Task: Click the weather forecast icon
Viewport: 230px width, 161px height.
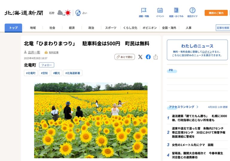Action: [64, 13]
